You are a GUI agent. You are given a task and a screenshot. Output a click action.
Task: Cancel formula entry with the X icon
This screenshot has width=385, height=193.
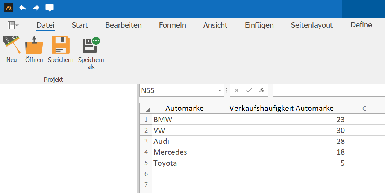pyautogui.click(x=236, y=90)
